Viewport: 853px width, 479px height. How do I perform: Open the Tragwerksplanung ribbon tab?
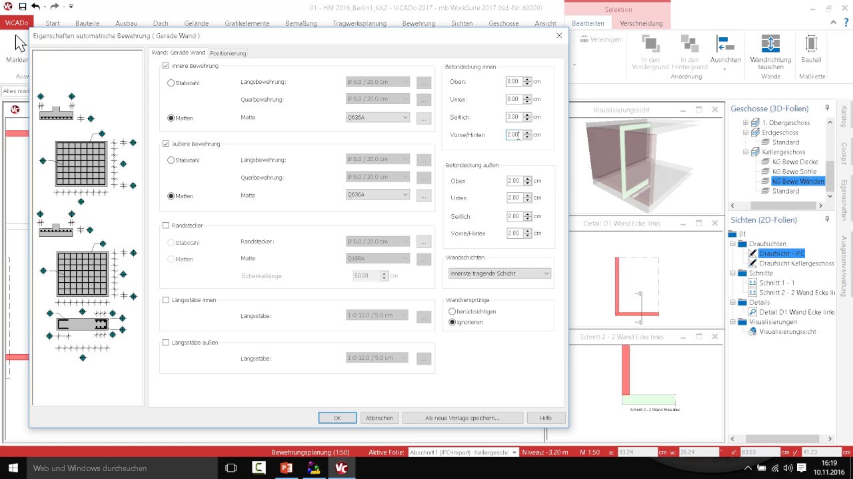359,23
